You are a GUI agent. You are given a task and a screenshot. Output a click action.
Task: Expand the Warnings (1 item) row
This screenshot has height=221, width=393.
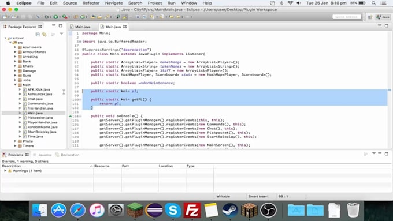(5, 171)
